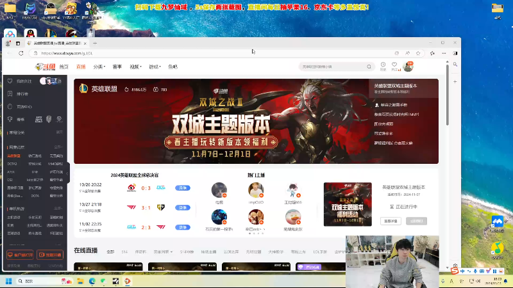Select 英雄联盟 category in sidebar
The height and width of the screenshot is (288, 513).
click(x=13, y=156)
